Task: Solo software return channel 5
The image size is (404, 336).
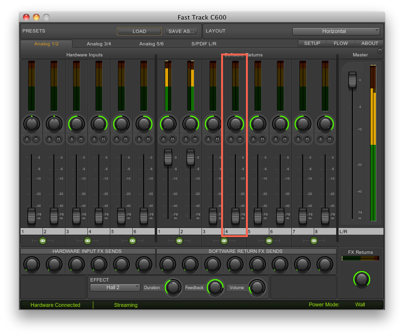Action: tap(253, 139)
